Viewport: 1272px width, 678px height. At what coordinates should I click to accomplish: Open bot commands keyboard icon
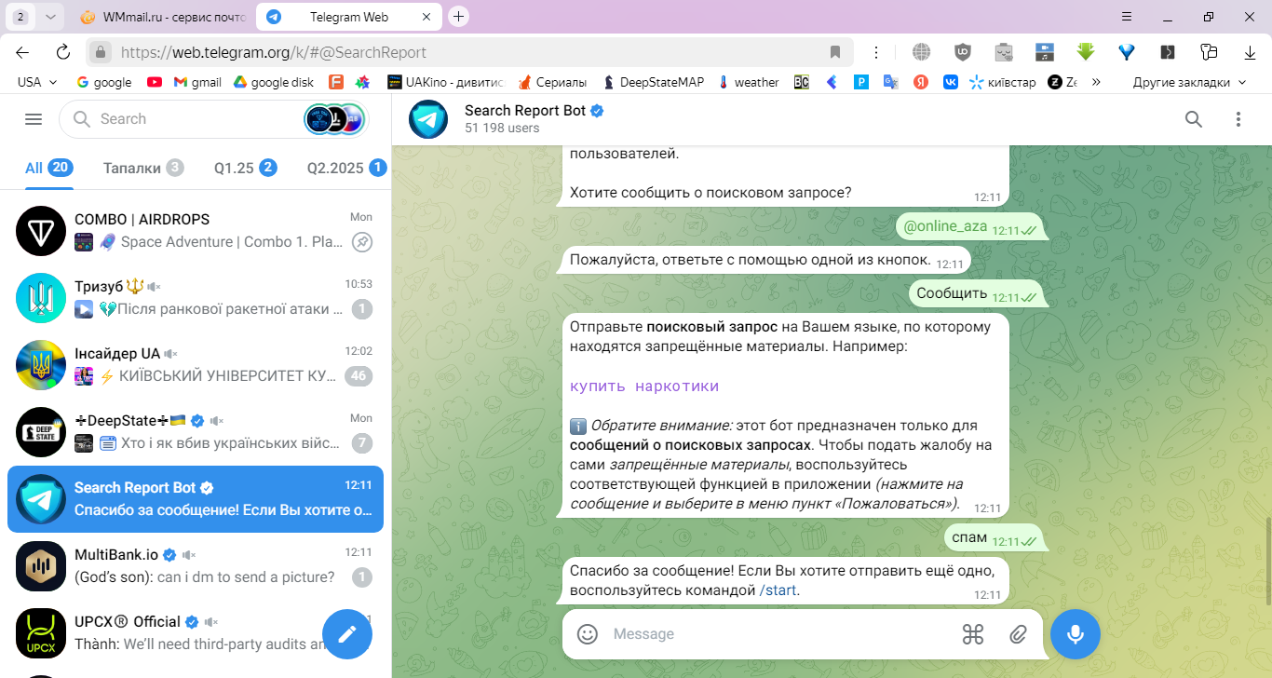[x=973, y=634]
